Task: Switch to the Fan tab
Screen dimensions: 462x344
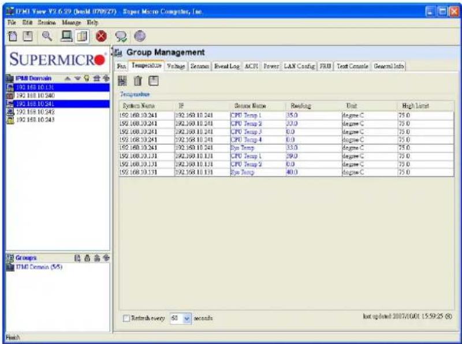Action: pos(121,66)
